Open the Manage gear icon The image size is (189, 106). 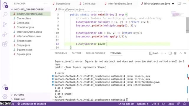(x=5, y=96)
